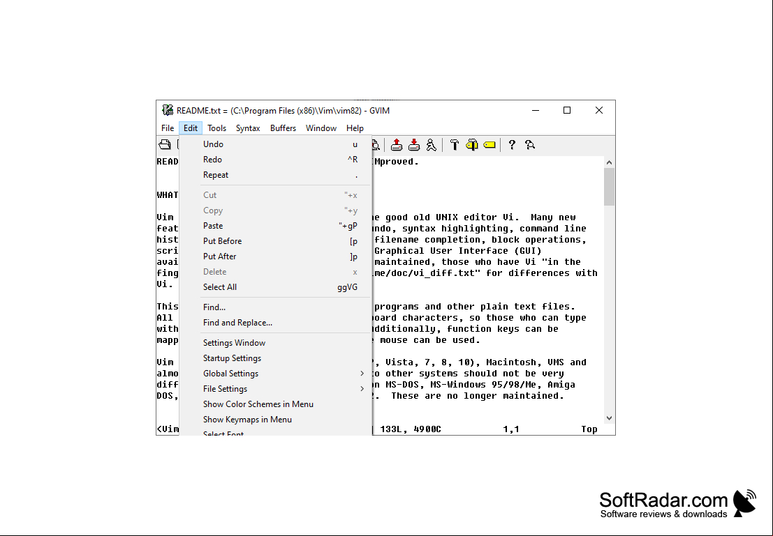This screenshot has height=536, width=773.
Task: Click 'Graphical User Interface (GUI)' text line
Action: pyautogui.click(x=458, y=250)
